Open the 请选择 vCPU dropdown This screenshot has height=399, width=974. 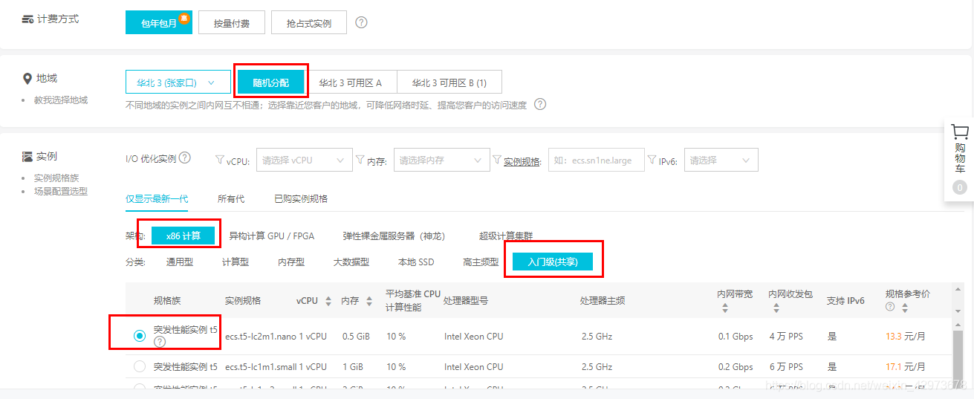coord(304,160)
